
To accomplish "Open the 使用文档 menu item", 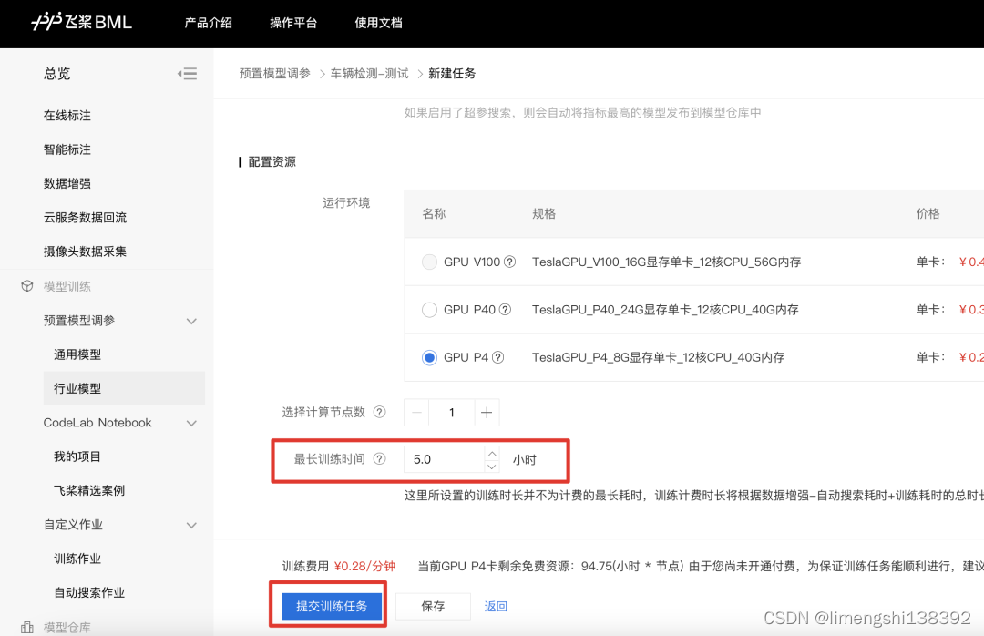I will (x=378, y=24).
